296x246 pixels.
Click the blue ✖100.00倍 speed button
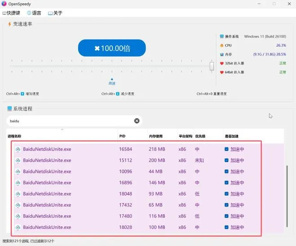tap(112, 48)
